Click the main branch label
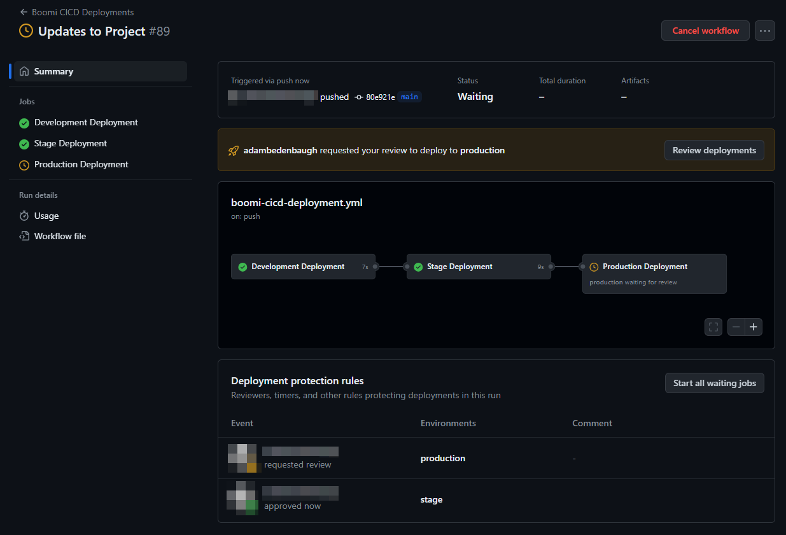The width and height of the screenshot is (786, 535). [410, 97]
